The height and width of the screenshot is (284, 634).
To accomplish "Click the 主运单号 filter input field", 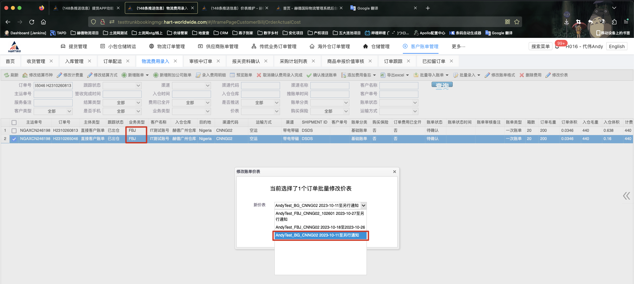I will 53,94.
